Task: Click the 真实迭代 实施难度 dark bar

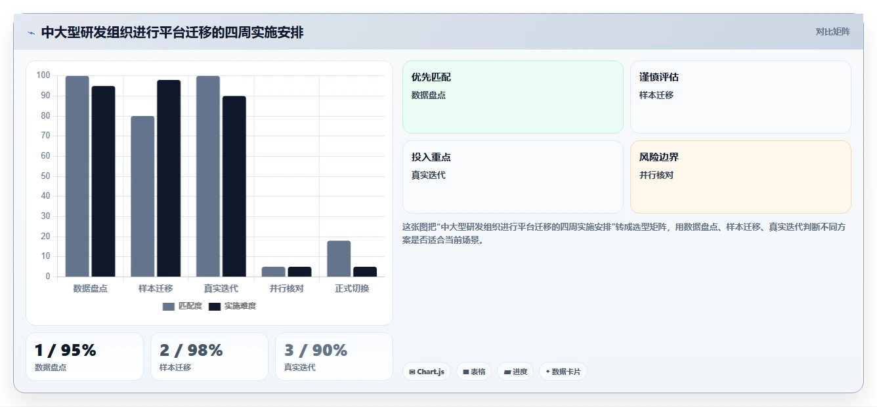Action: point(234,186)
